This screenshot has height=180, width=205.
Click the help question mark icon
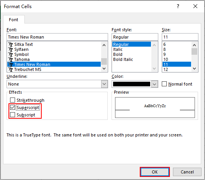(x=178, y=6)
